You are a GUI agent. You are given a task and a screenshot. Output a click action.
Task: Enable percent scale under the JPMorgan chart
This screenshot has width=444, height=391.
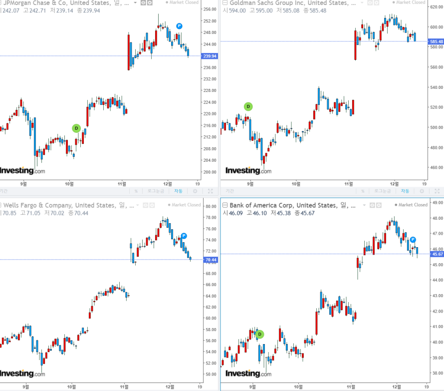coord(136,191)
